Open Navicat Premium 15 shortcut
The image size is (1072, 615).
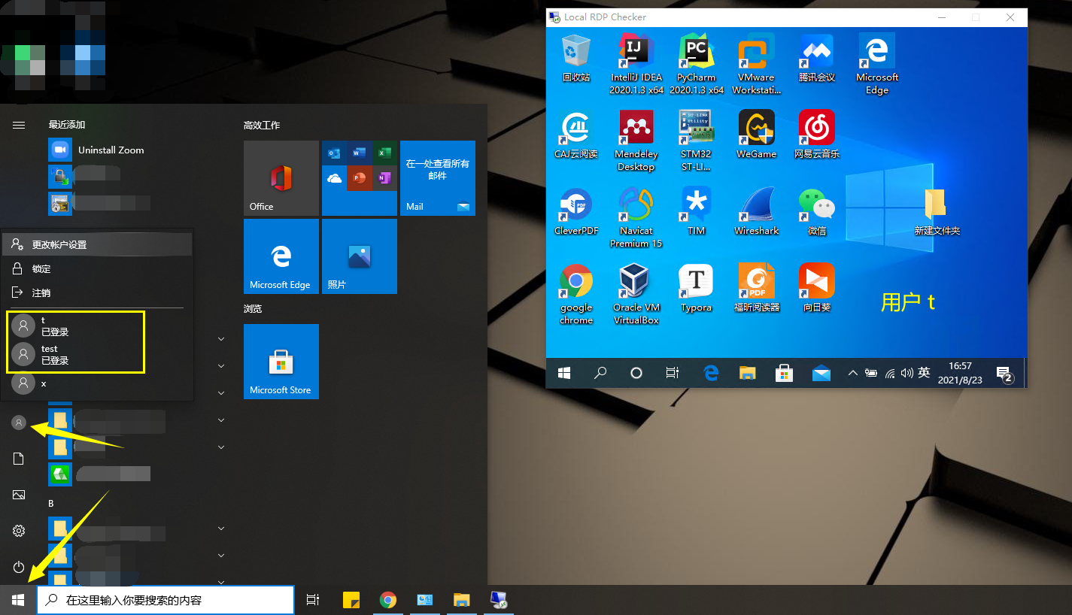click(x=636, y=218)
